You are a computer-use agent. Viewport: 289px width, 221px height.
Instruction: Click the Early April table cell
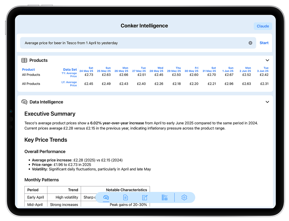[36, 197]
